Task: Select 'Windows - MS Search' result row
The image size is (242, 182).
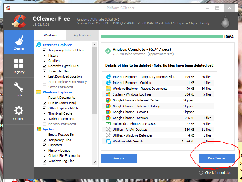Action: point(158,141)
